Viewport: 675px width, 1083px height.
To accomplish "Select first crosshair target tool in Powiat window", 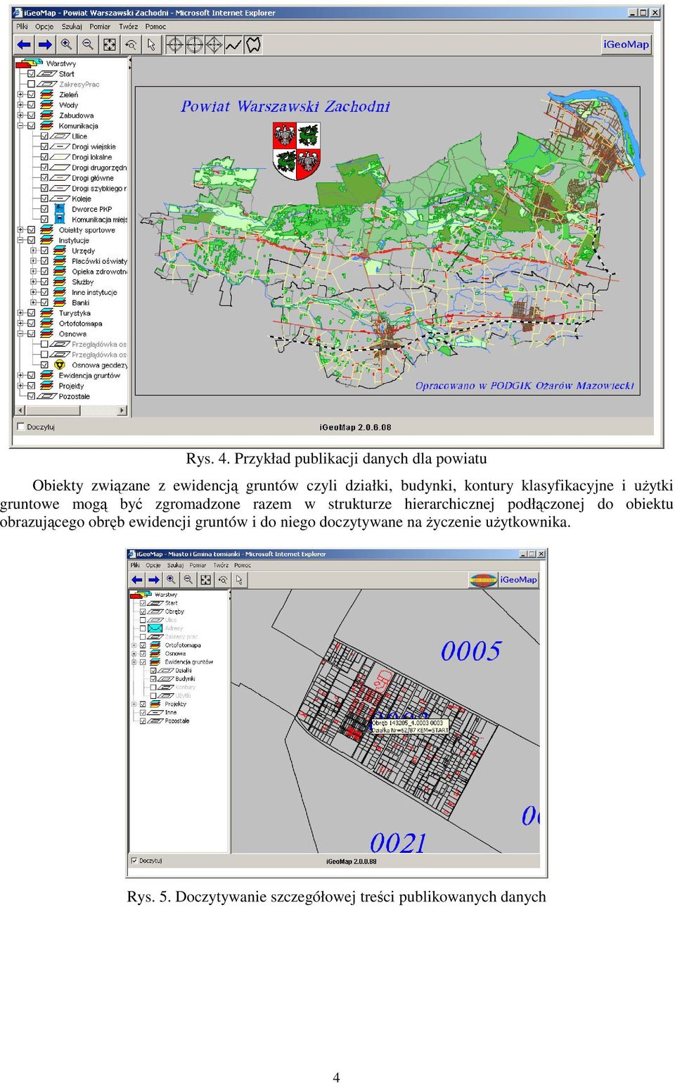I will click(x=175, y=44).
